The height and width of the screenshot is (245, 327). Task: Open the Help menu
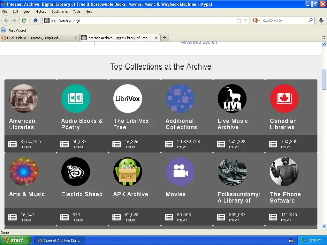click(89, 11)
